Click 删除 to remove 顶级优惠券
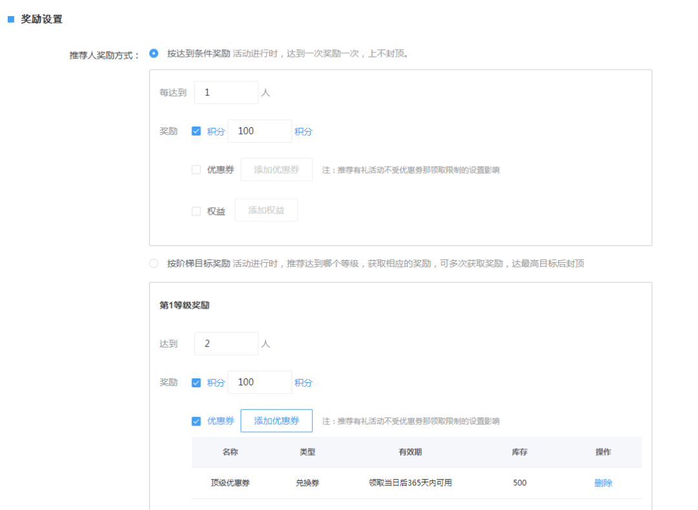This screenshot has width=698, height=510. click(x=602, y=482)
